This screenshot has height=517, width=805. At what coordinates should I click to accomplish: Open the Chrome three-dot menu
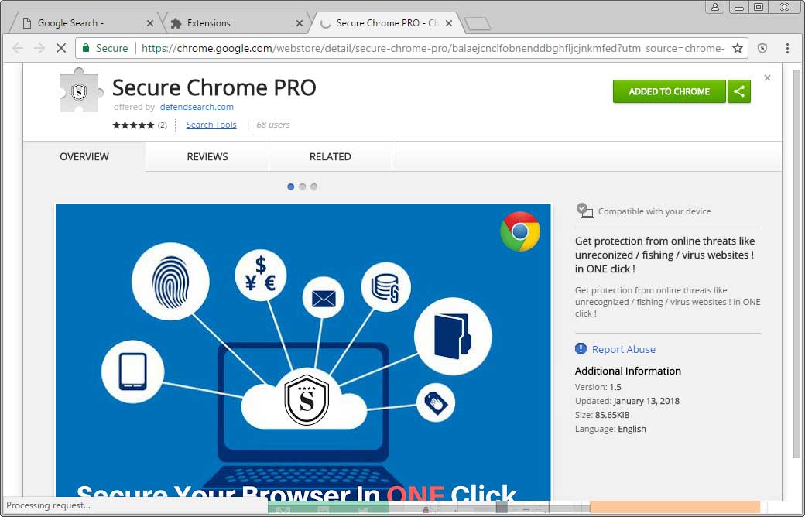click(x=787, y=48)
